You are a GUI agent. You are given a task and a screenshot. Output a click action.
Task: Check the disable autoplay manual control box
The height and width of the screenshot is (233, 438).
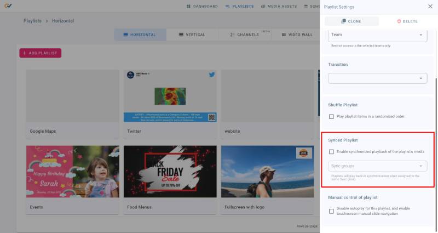tap(331, 211)
